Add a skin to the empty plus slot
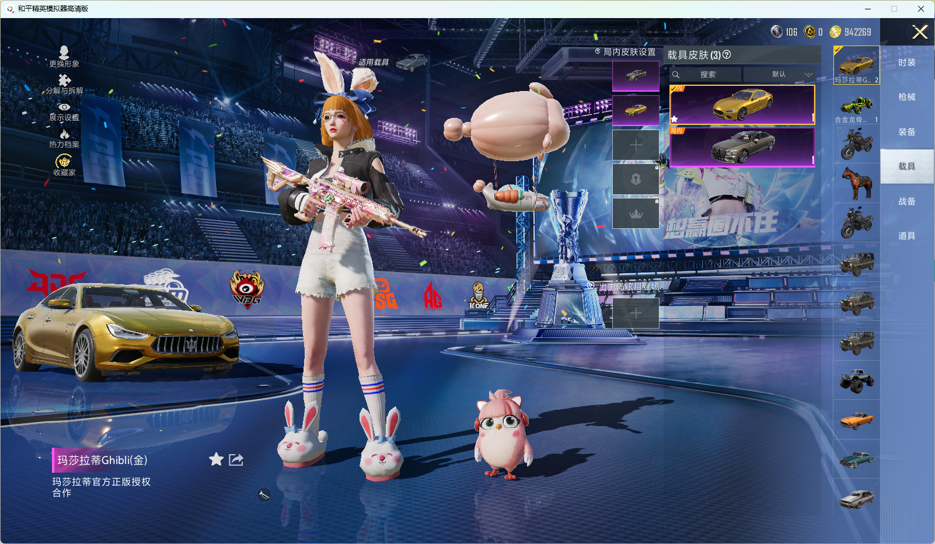This screenshot has height=544, width=935. [636, 145]
